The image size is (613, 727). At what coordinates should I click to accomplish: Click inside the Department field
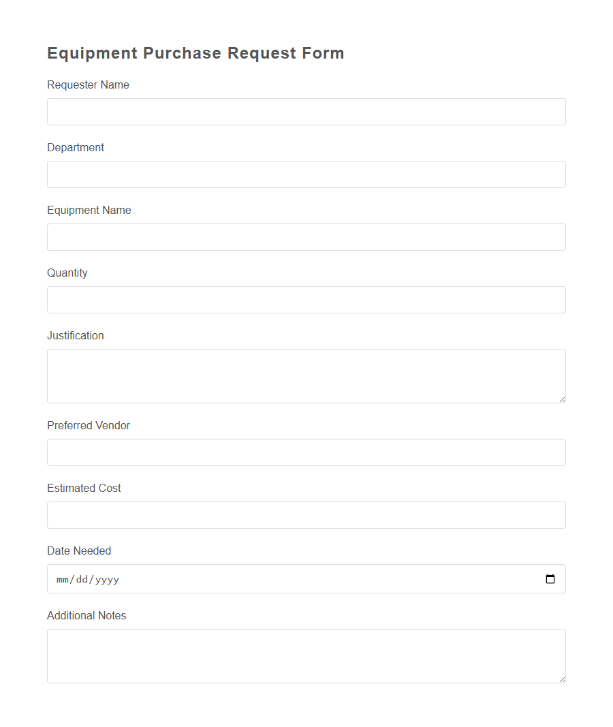(306, 174)
